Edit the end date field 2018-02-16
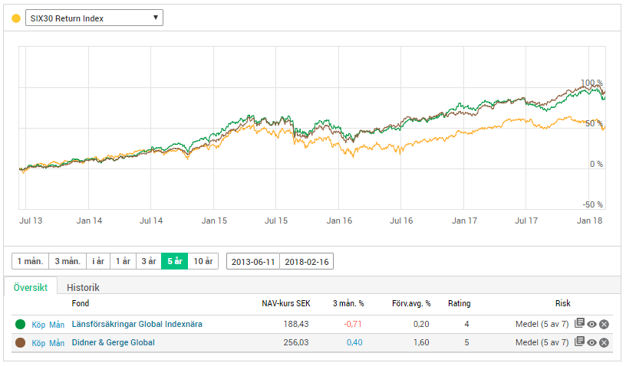This screenshot has height=366, width=626. tap(306, 261)
